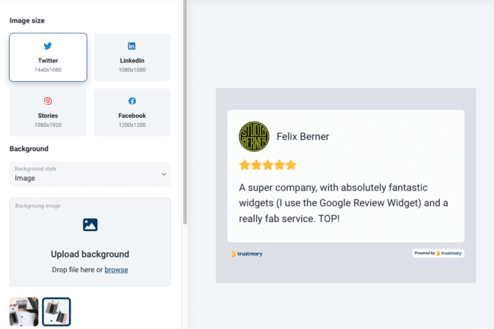Choose Facebook 1200x1200 image size

[x=132, y=112]
